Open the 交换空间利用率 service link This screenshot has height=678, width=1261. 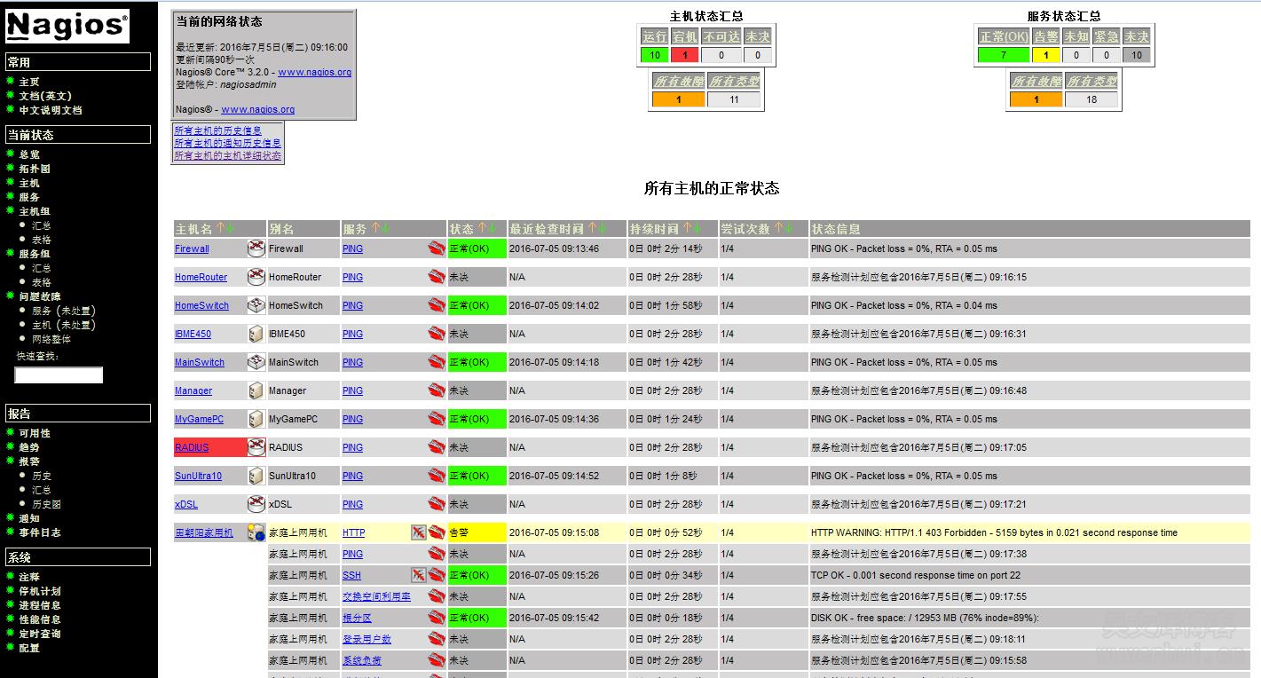point(376,596)
